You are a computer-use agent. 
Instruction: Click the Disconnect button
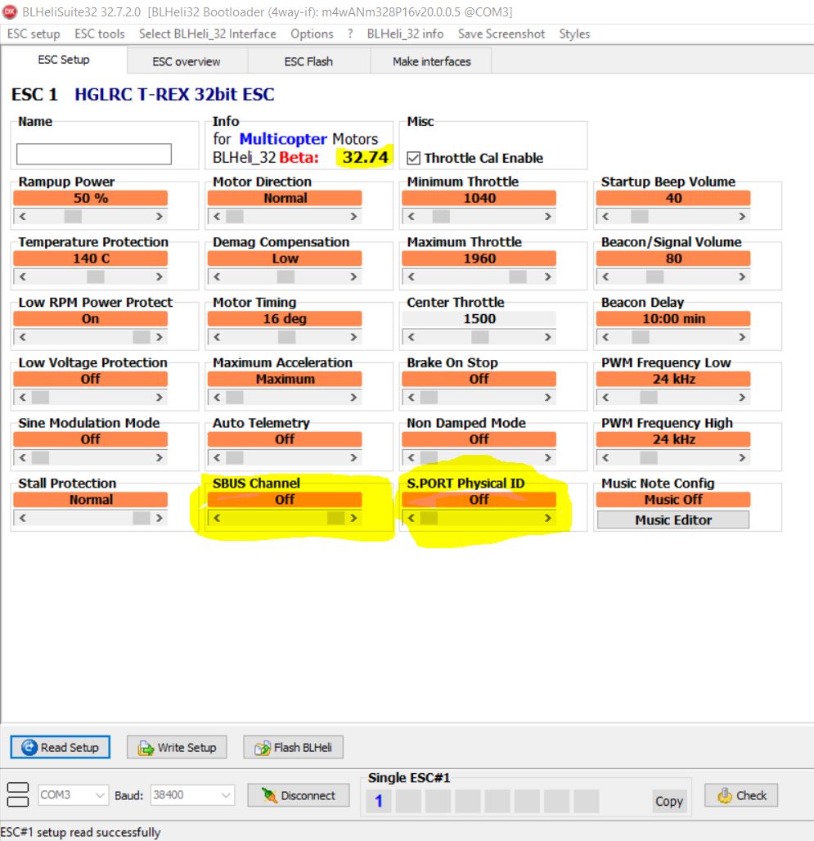click(x=298, y=795)
